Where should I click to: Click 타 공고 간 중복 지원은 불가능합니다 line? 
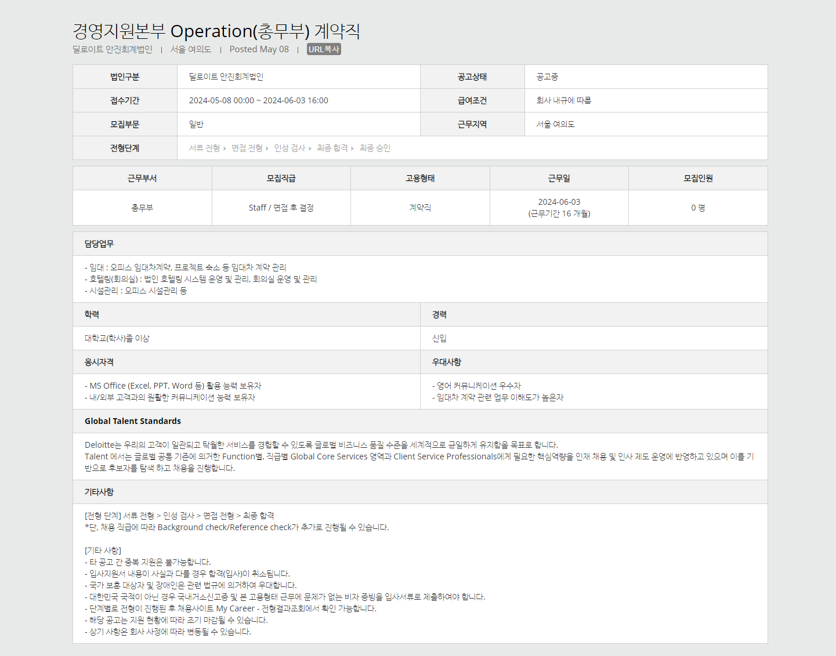148,562
